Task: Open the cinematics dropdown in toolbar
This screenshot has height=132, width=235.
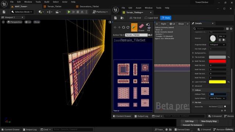Action: pos(58,12)
